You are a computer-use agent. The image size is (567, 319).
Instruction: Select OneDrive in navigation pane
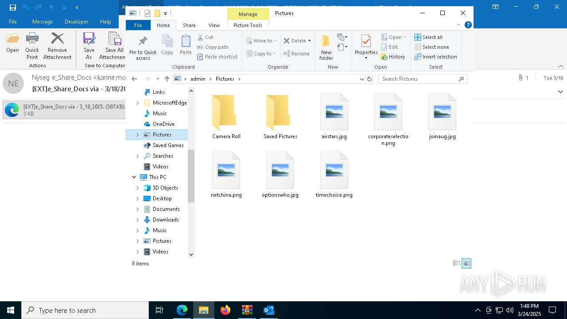(x=163, y=124)
